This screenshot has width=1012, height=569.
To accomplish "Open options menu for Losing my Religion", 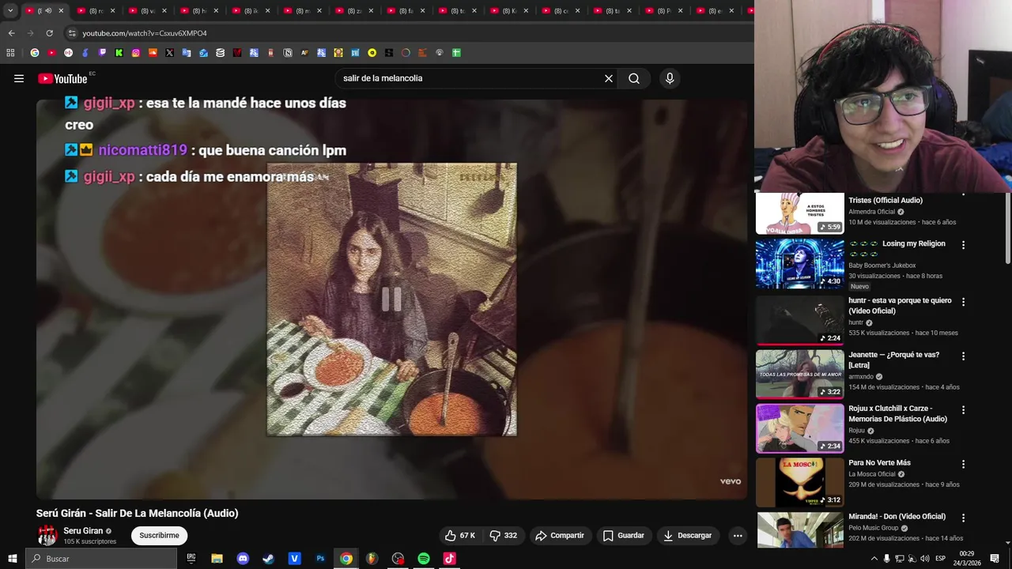I will (x=963, y=245).
